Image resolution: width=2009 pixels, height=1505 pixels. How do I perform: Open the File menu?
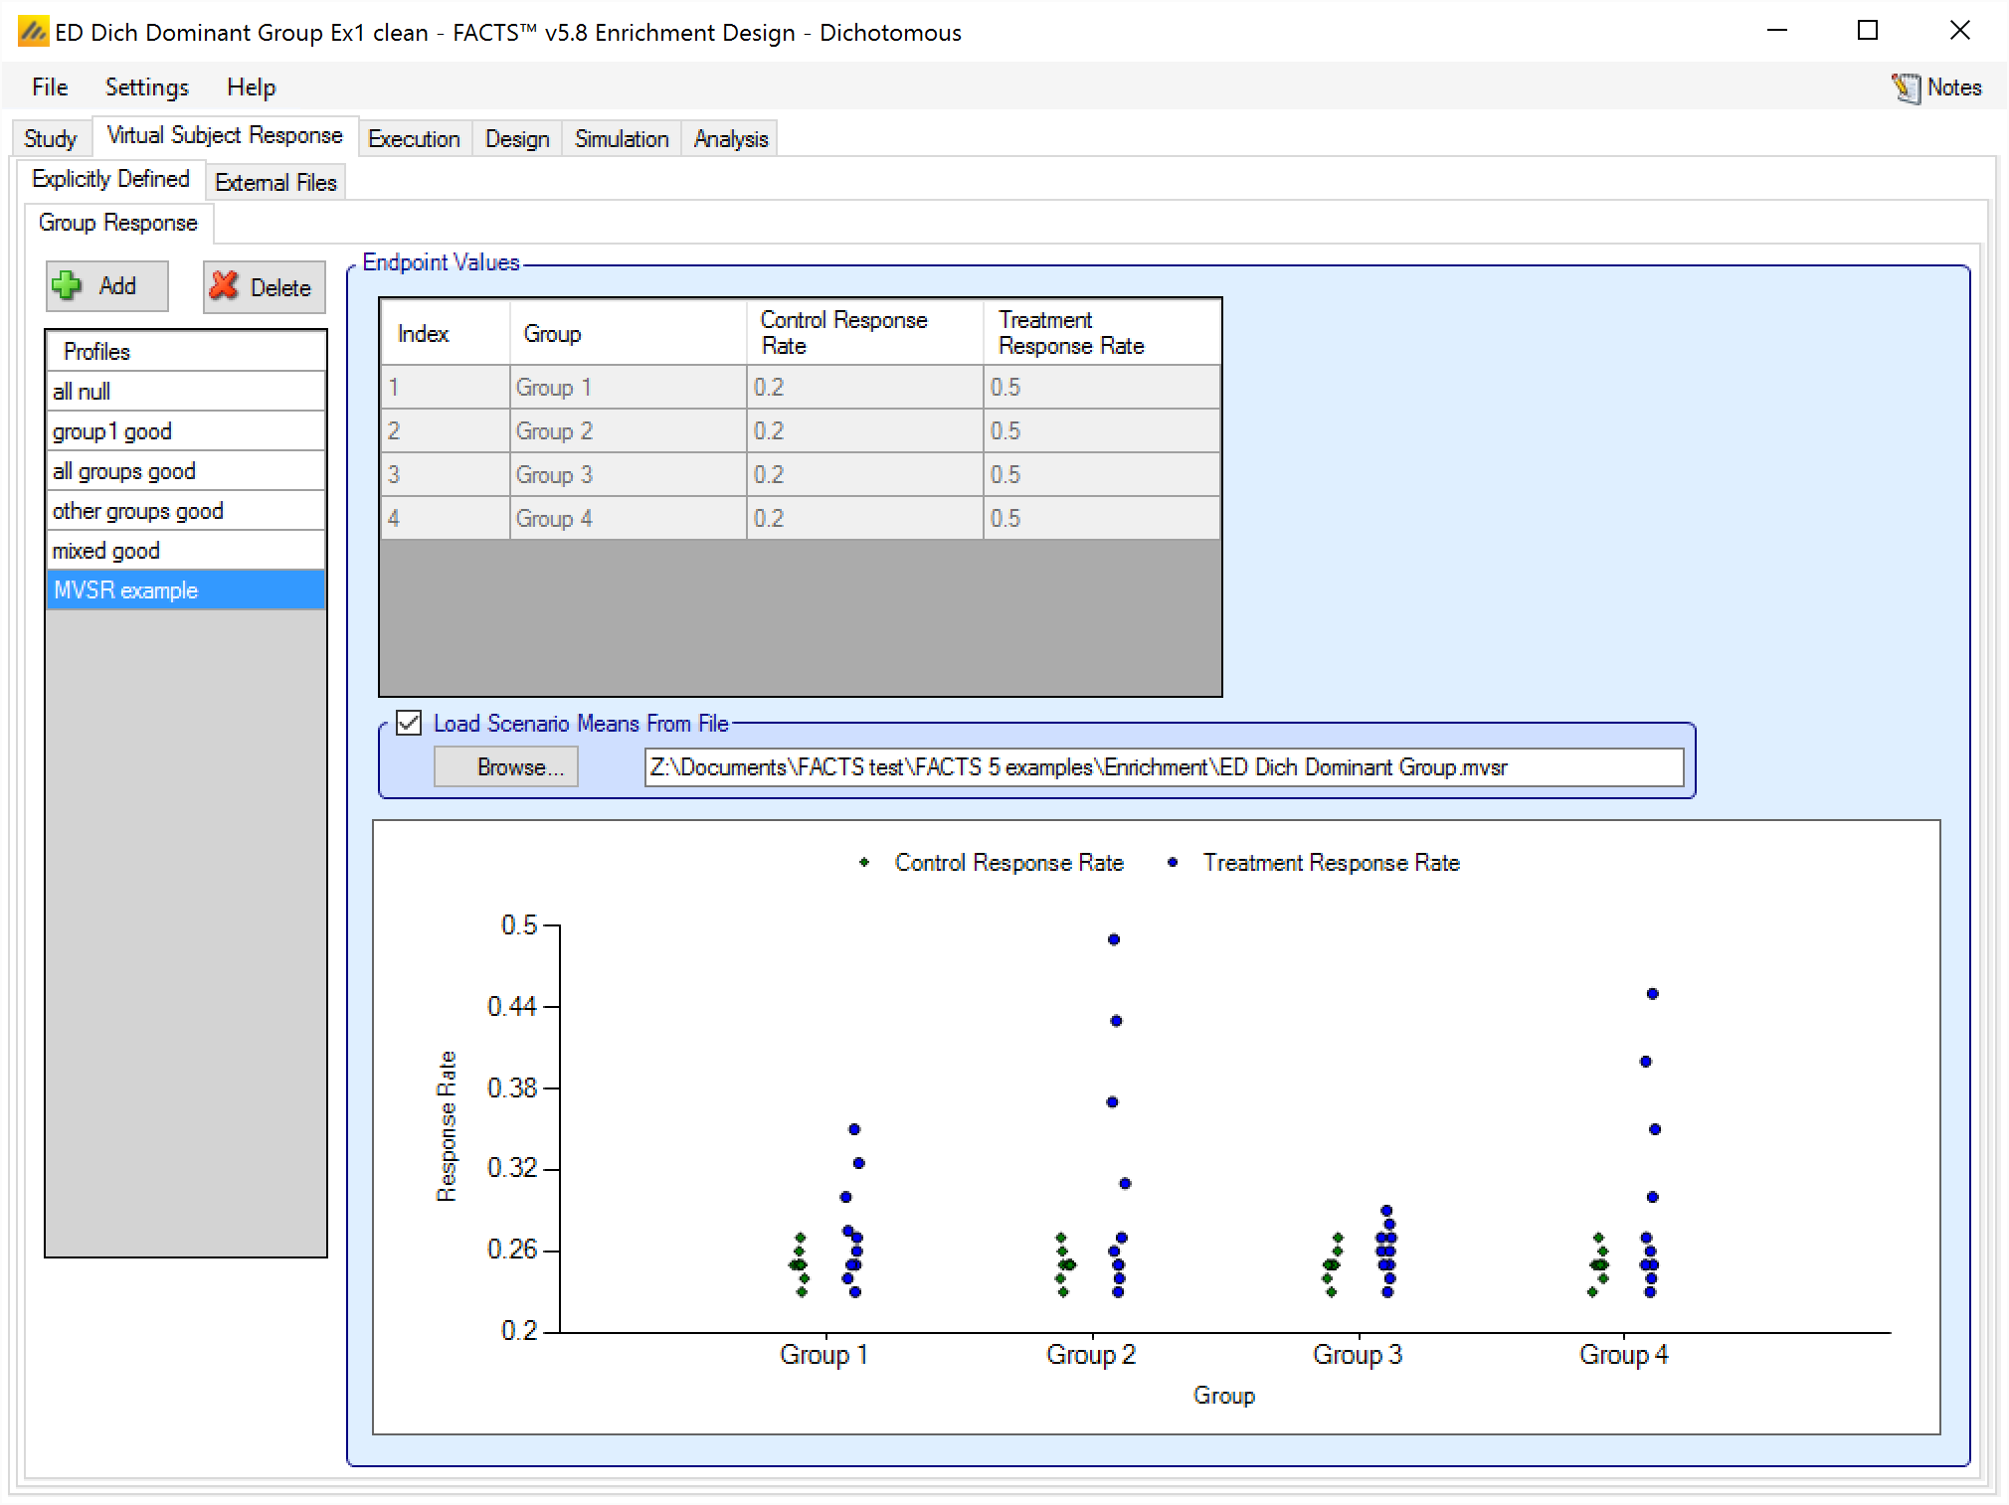click(50, 87)
